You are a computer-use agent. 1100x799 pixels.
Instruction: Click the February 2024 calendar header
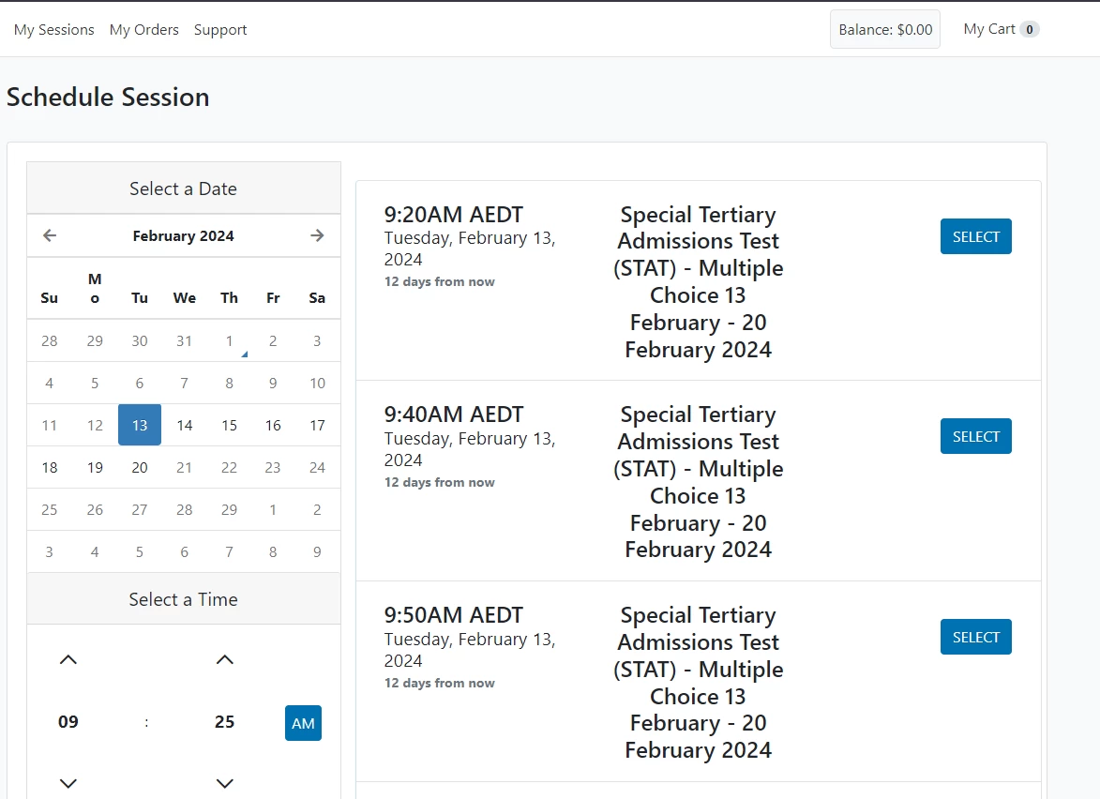coord(183,235)
